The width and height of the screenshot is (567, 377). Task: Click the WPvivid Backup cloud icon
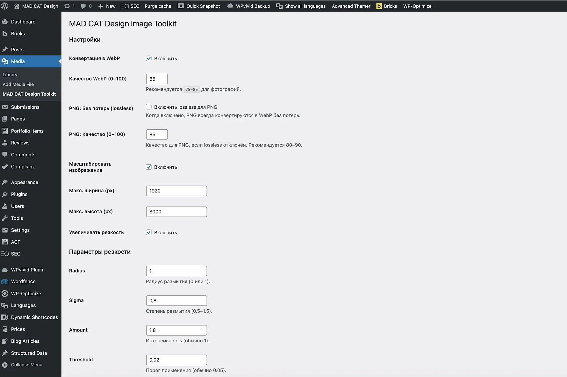click(x=230, y=6)
